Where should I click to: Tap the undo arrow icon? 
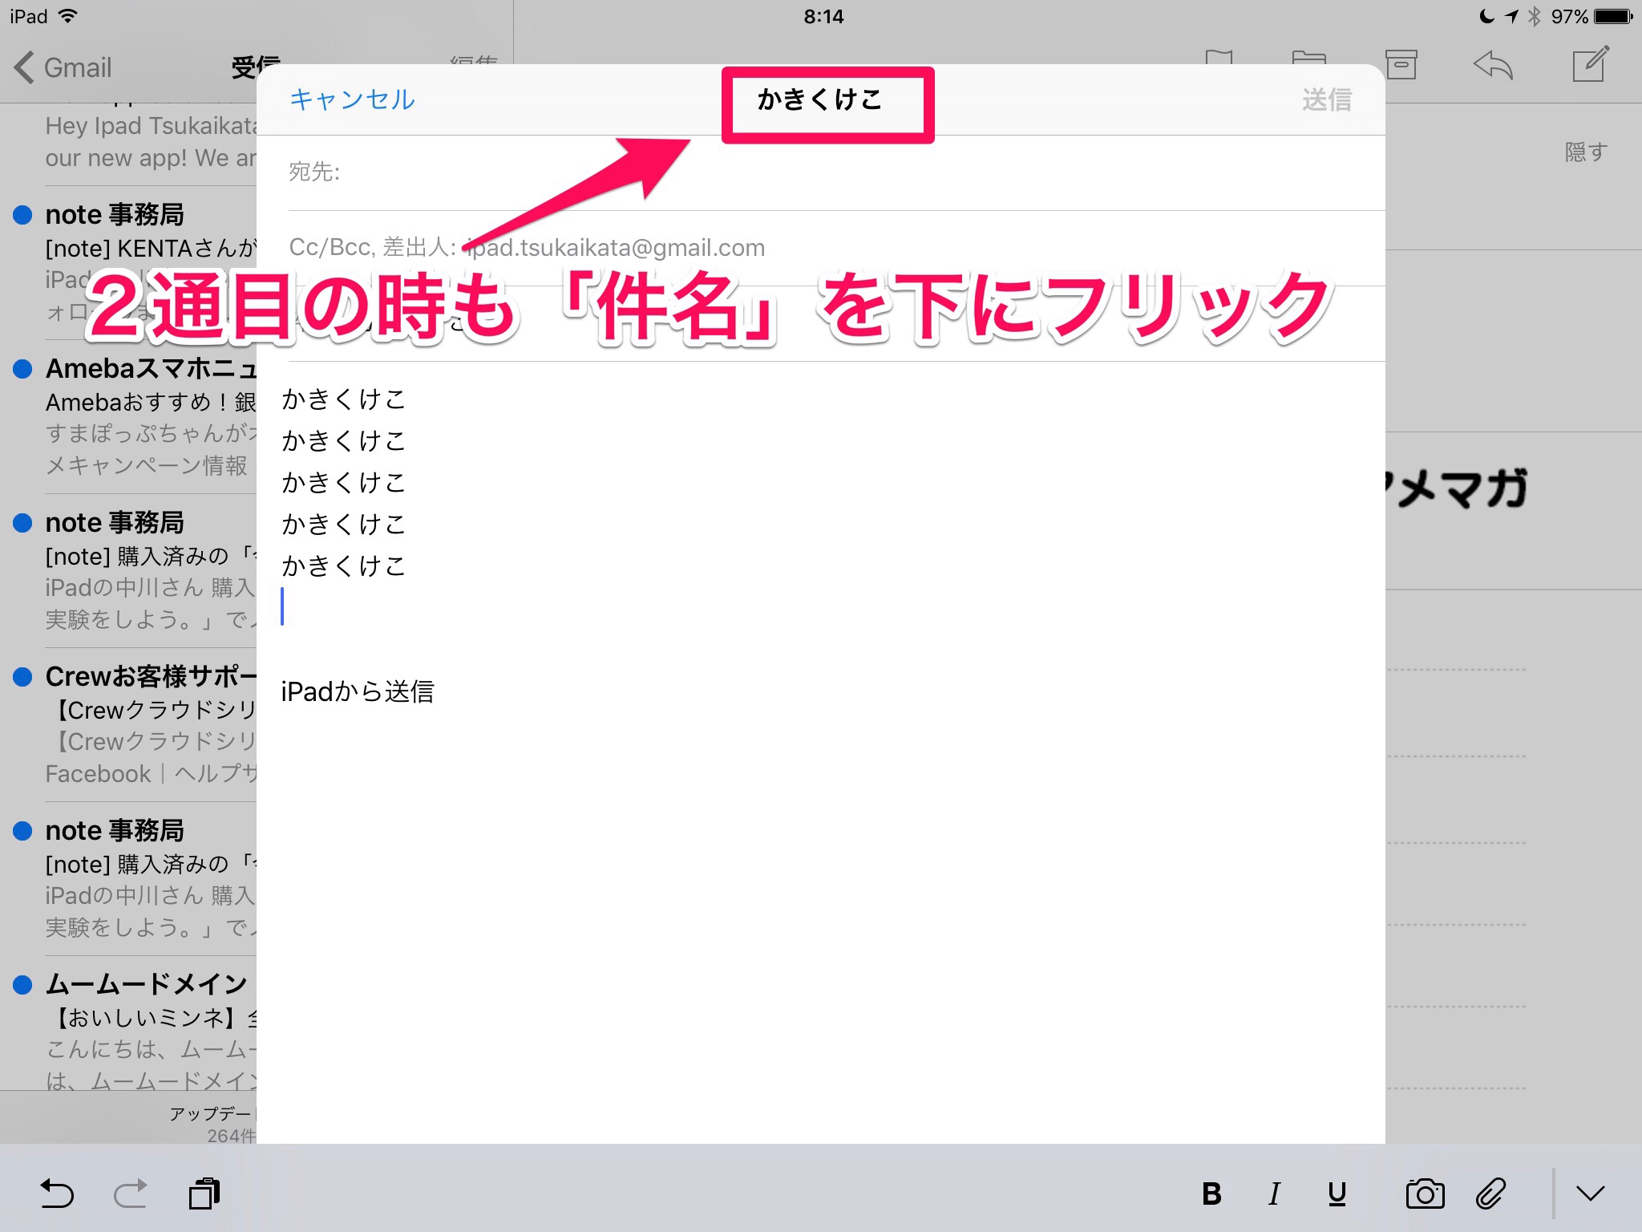(x=57, y=1194)
